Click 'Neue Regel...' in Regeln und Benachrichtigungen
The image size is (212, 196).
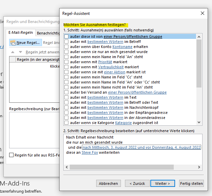(x=25, y=43)
